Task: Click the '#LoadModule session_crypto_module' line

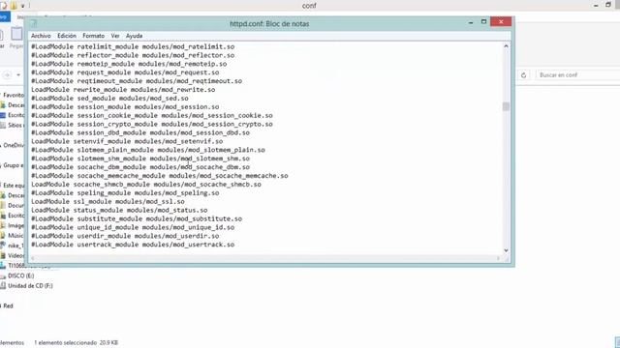Action: click(x=152, y=124)
